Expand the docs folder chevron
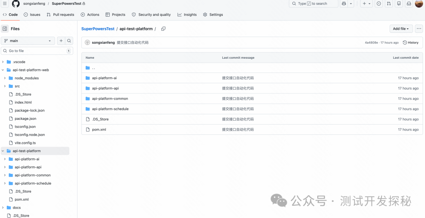 [x=3, y=208]
